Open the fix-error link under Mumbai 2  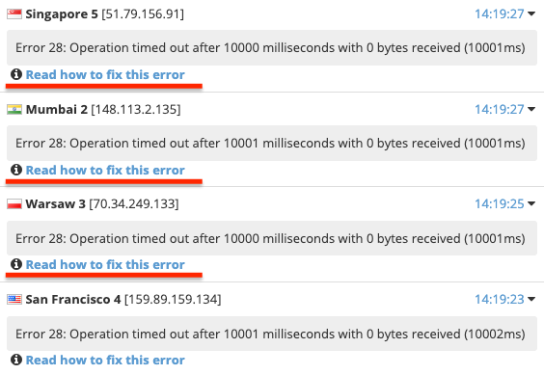(x=105, y=170)
